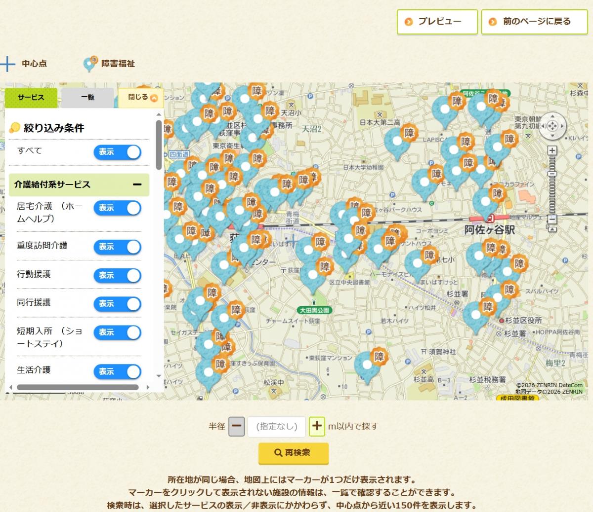The height and width of the screenshot is (512, 593).
Task: Toggle the すべて visibility switch
Action: (117, 152)
